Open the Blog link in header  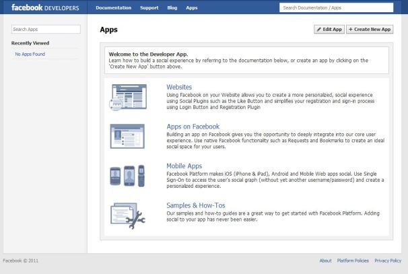[x=172, y=8]
